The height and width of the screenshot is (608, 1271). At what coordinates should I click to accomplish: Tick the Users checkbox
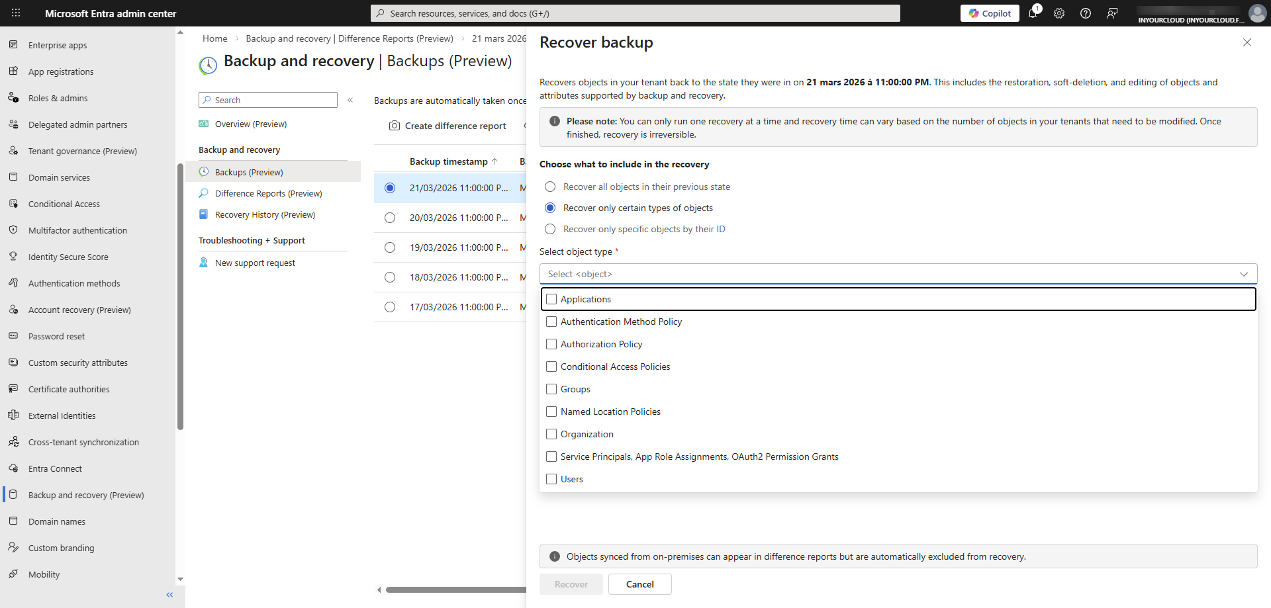[551, 479]
